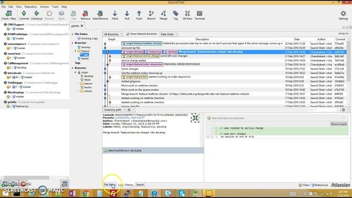Fetch from remote using toolbar icon
Screen dimensions: 352x198
[115, 15]
